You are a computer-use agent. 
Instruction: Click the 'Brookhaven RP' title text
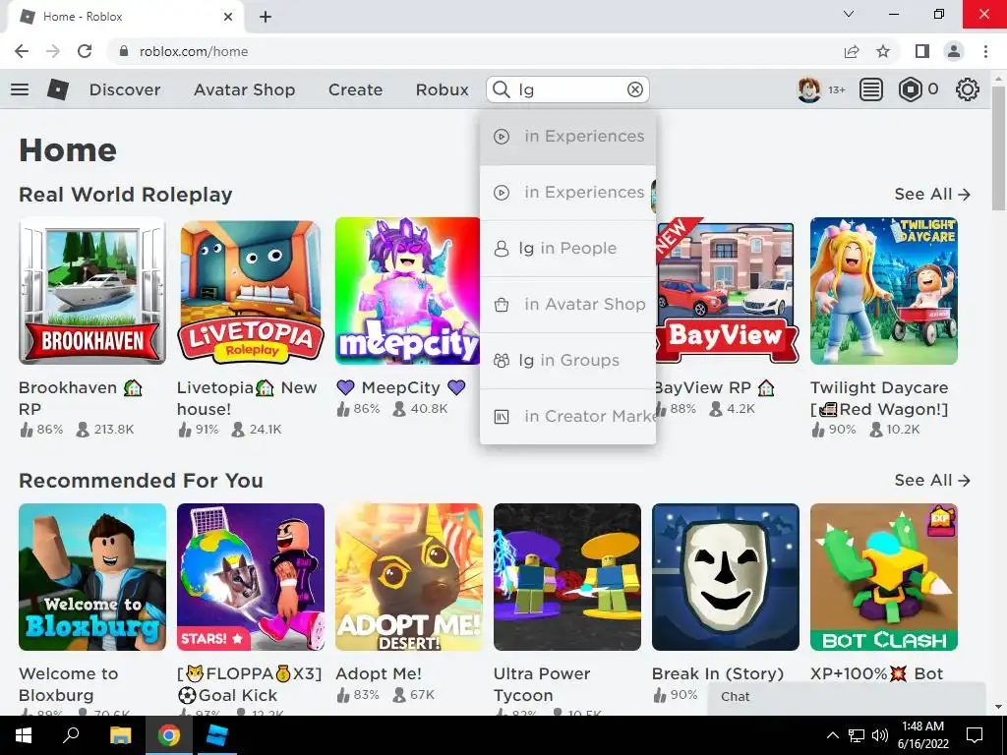[81, 398]
